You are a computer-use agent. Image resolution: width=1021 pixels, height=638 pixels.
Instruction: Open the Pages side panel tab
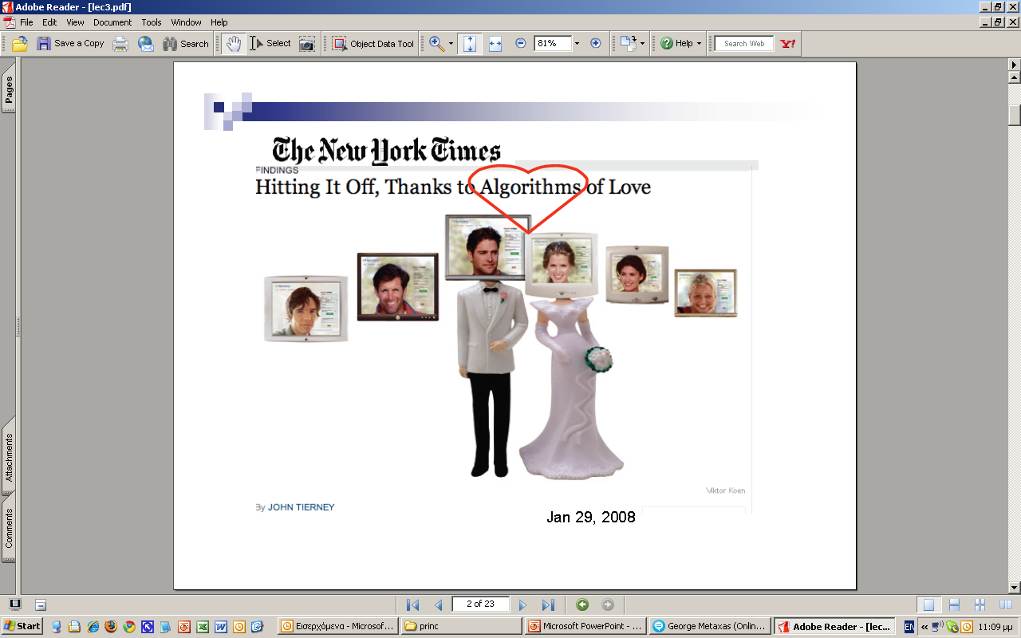tap(9, 89)
